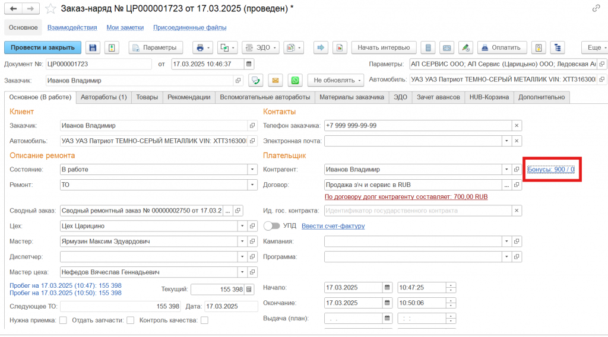The width and height of the screenshot is (608, 337).
Task: Toggle the УПД switch
Action: (271, 226)
